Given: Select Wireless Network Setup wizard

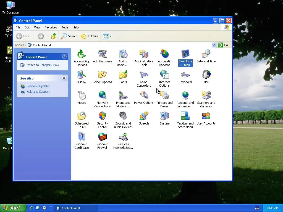Looking at the screenshot, I should coord(123,141).
